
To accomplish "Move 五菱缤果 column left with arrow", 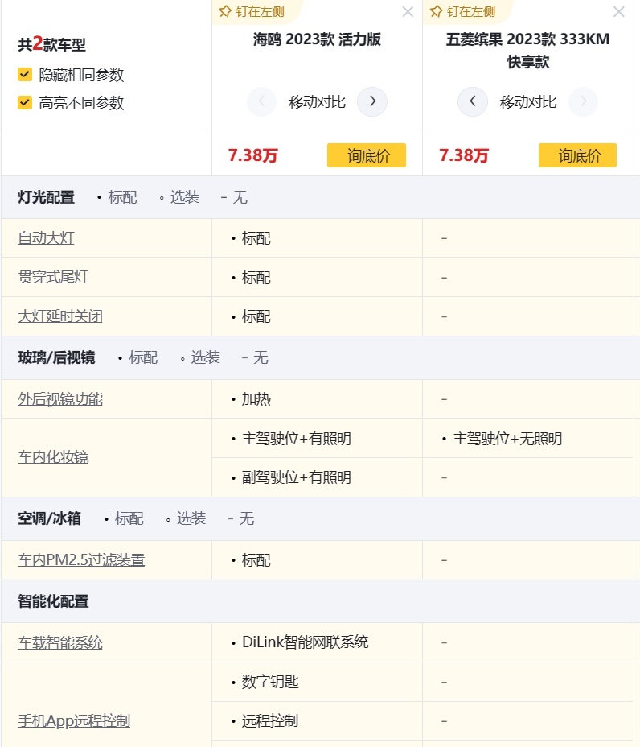I will coord(473,101).
